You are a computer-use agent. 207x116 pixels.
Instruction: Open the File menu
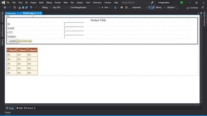[x=8, y=3]
